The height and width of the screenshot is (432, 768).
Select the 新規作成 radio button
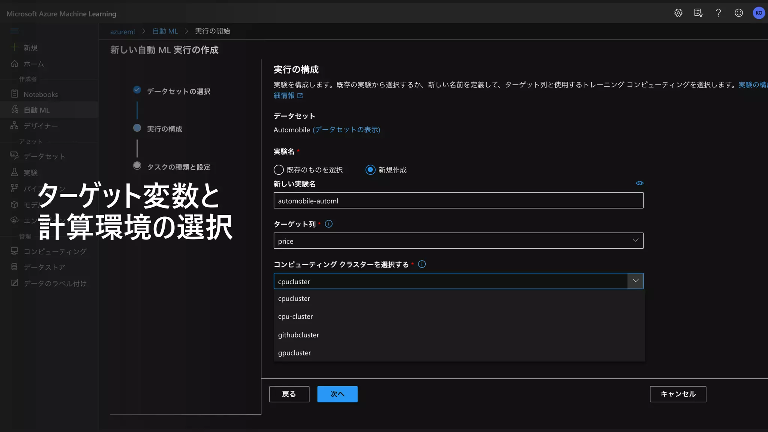[370, 170]
